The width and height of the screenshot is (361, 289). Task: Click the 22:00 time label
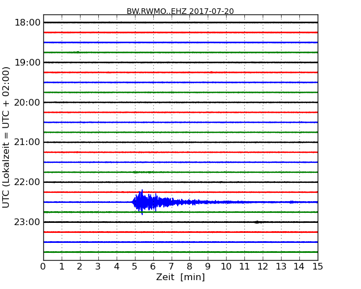27,182
